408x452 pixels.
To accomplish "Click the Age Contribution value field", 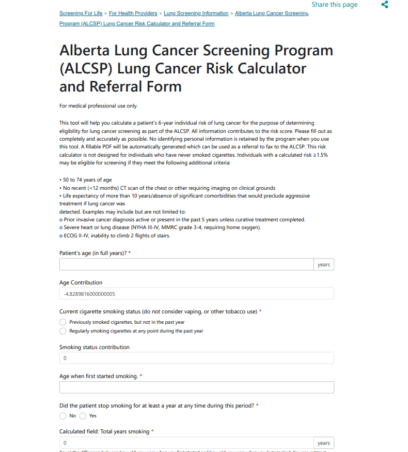I will [196, 294].
